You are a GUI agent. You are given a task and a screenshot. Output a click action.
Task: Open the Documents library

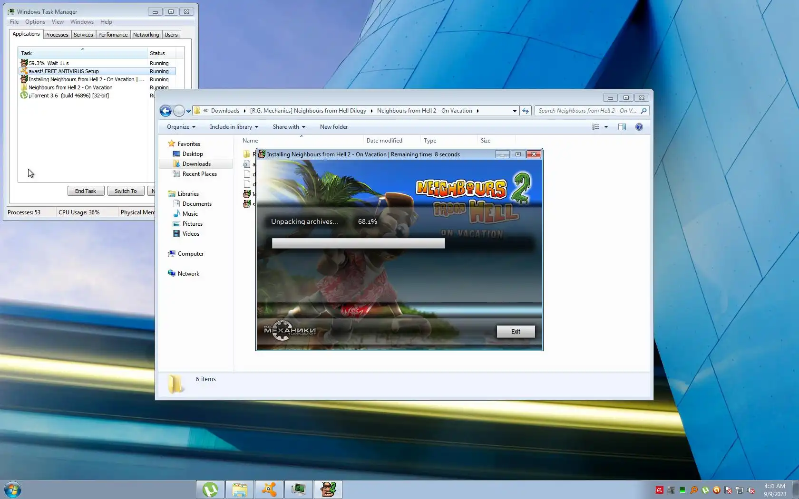tap(197, 204)
